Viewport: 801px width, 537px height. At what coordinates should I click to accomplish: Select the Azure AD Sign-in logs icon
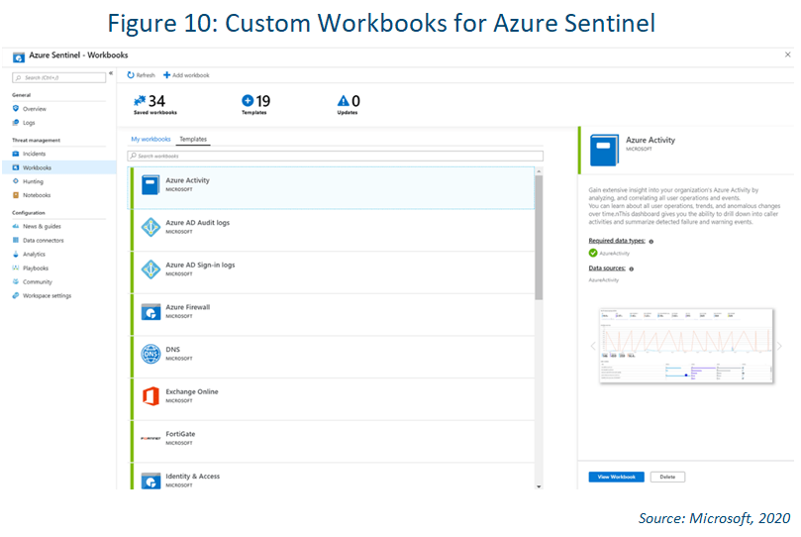(x=150, y=269)
